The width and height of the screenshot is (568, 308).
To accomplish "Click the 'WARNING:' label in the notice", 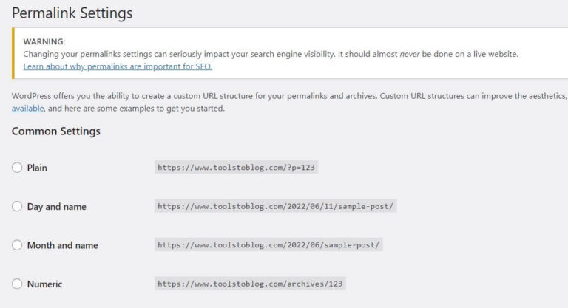I will (44, 41).
